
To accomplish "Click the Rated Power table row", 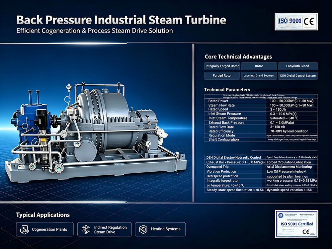I will [x=261, y=101].
